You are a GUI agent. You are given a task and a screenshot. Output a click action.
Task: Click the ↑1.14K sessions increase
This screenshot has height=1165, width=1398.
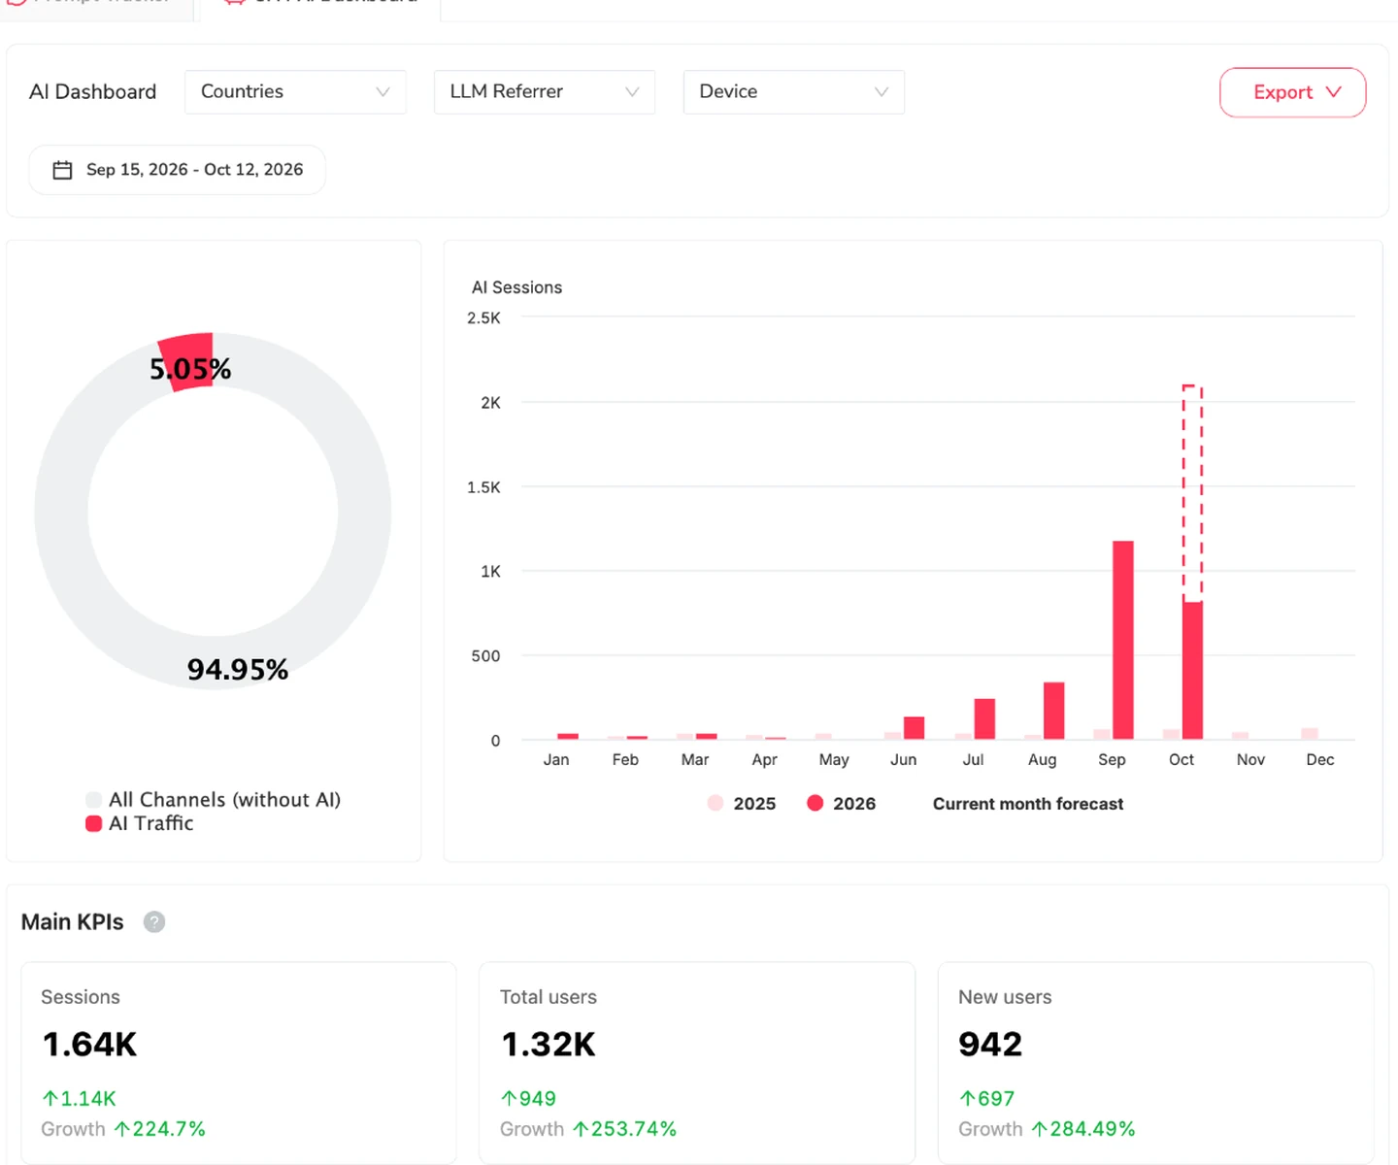click(x=79, y=1098)
